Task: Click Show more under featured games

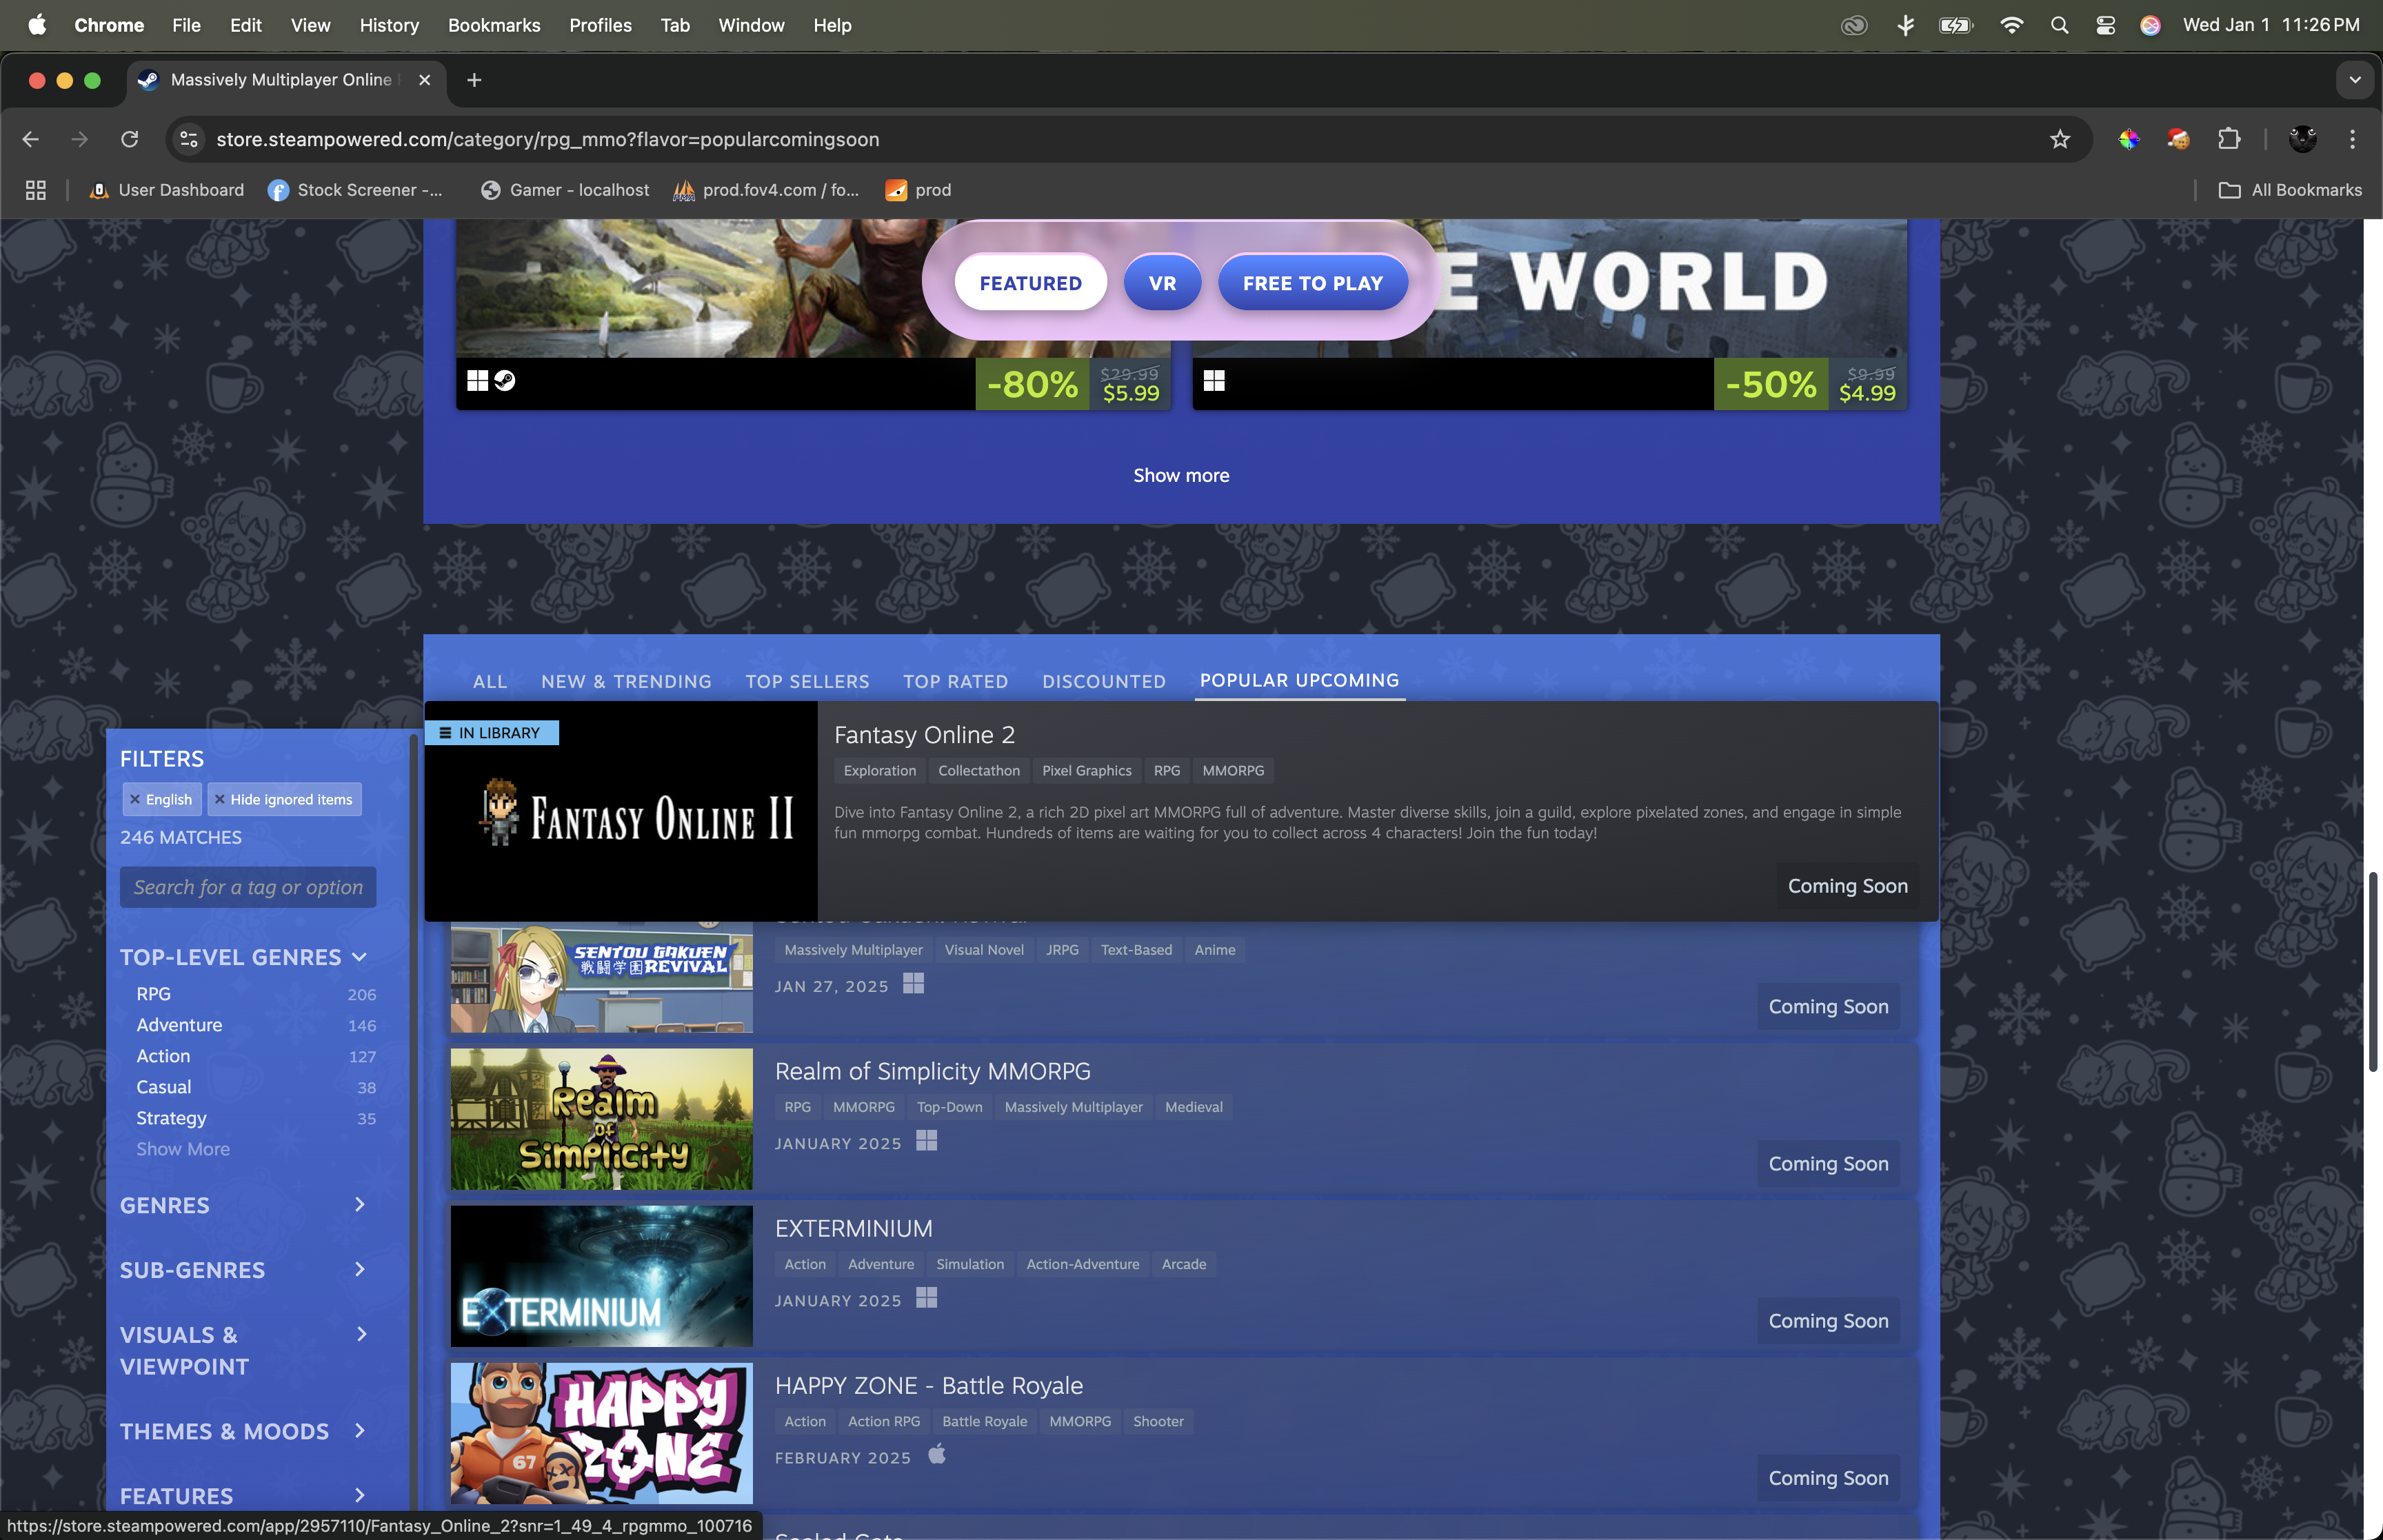Action: (1181, 475)
